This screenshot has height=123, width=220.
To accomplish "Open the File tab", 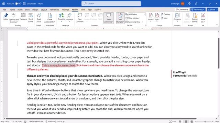I will 4,10.
